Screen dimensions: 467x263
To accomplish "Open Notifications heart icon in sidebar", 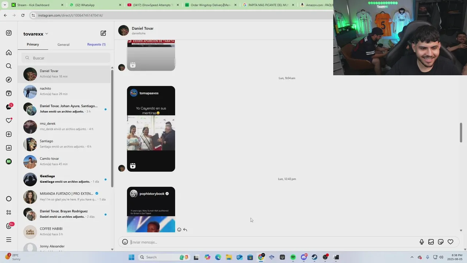I will 9,121.
